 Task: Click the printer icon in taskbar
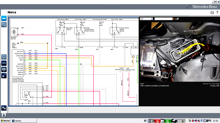(174, 121)
